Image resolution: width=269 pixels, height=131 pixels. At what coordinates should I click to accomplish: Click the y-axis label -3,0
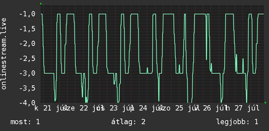(27, 73)
